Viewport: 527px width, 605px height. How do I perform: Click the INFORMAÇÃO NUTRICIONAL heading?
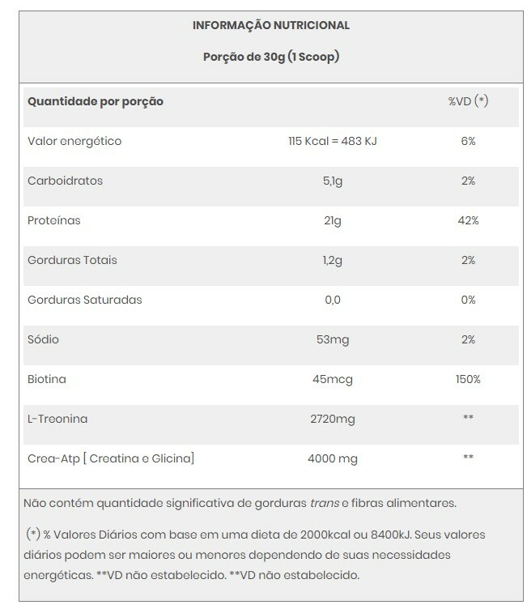tap(271, 25)
